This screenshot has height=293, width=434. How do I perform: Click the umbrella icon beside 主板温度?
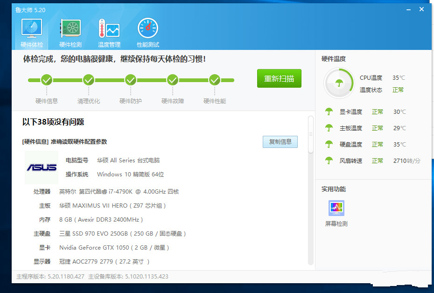pos(329,128)
